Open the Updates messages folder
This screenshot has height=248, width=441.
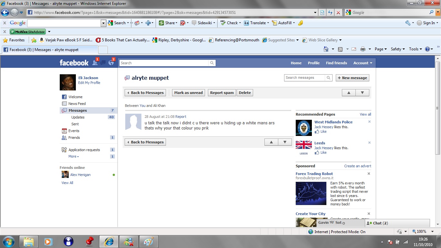pos(78,117)
